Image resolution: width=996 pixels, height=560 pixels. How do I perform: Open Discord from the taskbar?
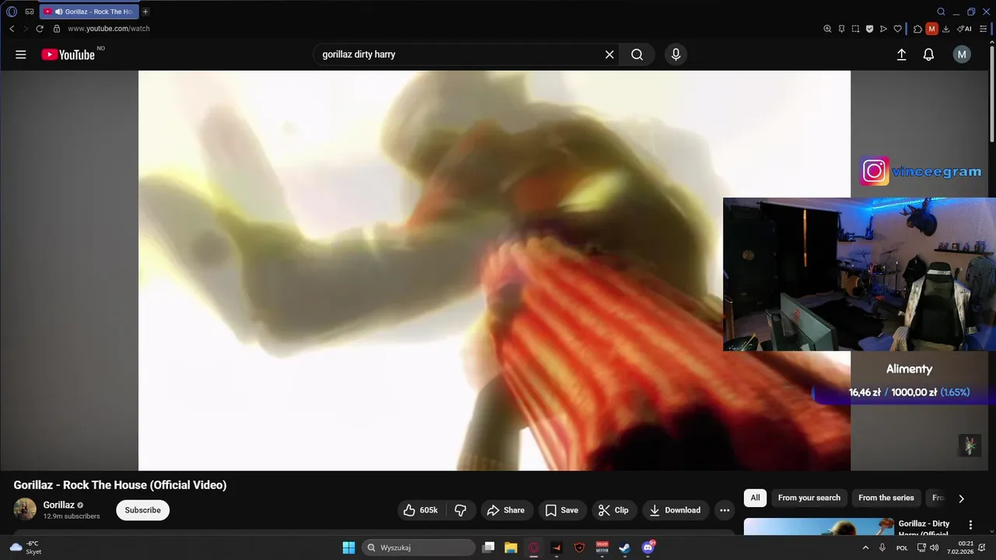click(x=648, y=548)
